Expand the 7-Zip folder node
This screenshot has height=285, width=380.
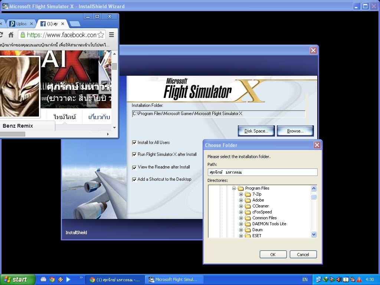(241, 194)
